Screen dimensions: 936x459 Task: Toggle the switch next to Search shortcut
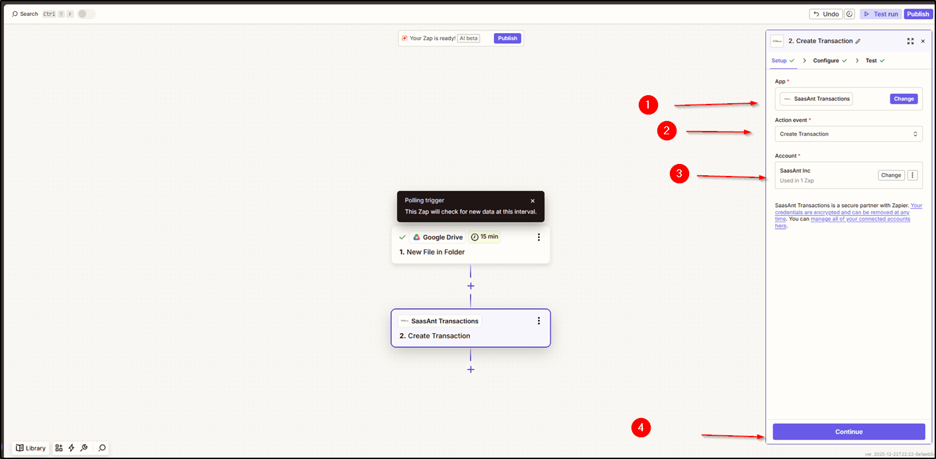tap(86, 14)
